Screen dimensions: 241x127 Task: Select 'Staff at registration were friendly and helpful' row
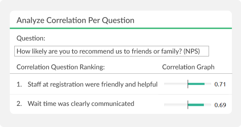coord(121,84)
